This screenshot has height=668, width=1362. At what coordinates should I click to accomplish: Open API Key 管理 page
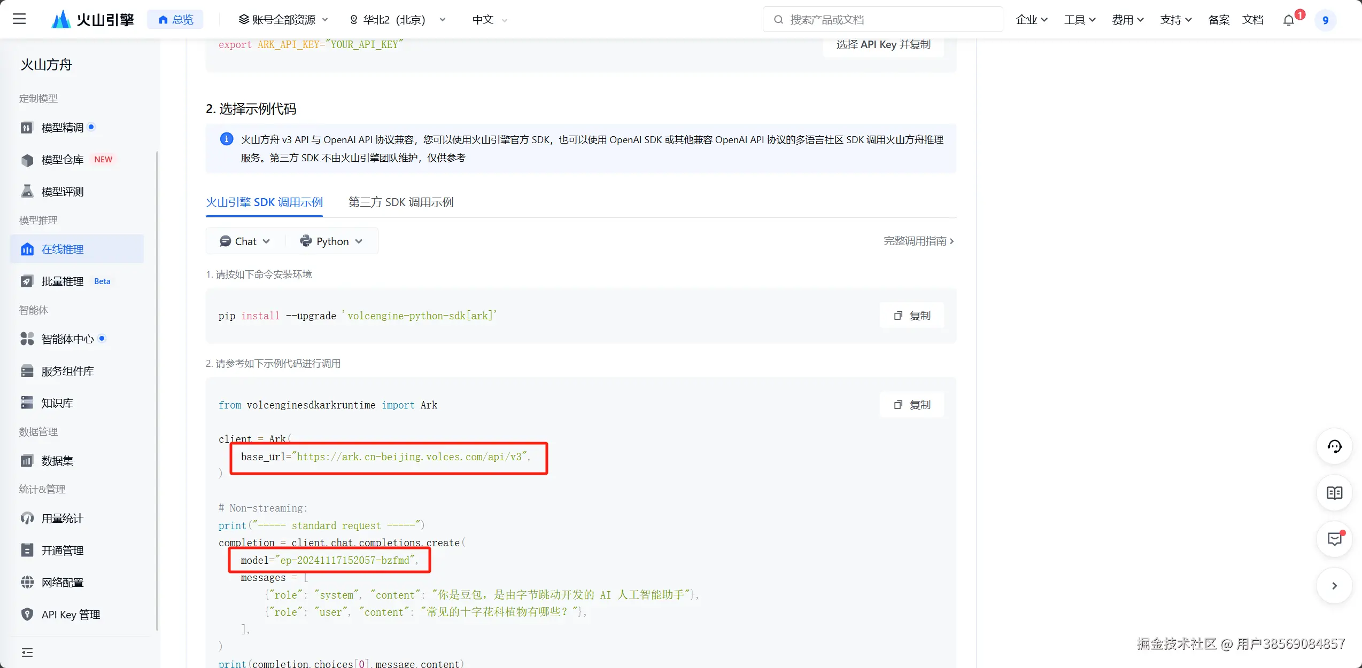[71, 614]
